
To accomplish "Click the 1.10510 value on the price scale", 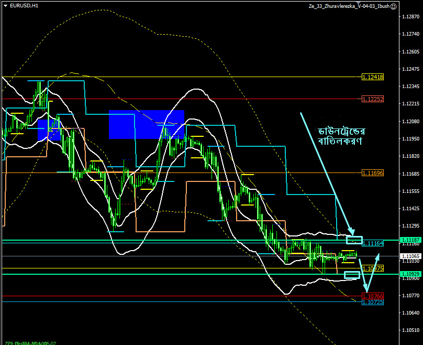I will click(411, 330).
